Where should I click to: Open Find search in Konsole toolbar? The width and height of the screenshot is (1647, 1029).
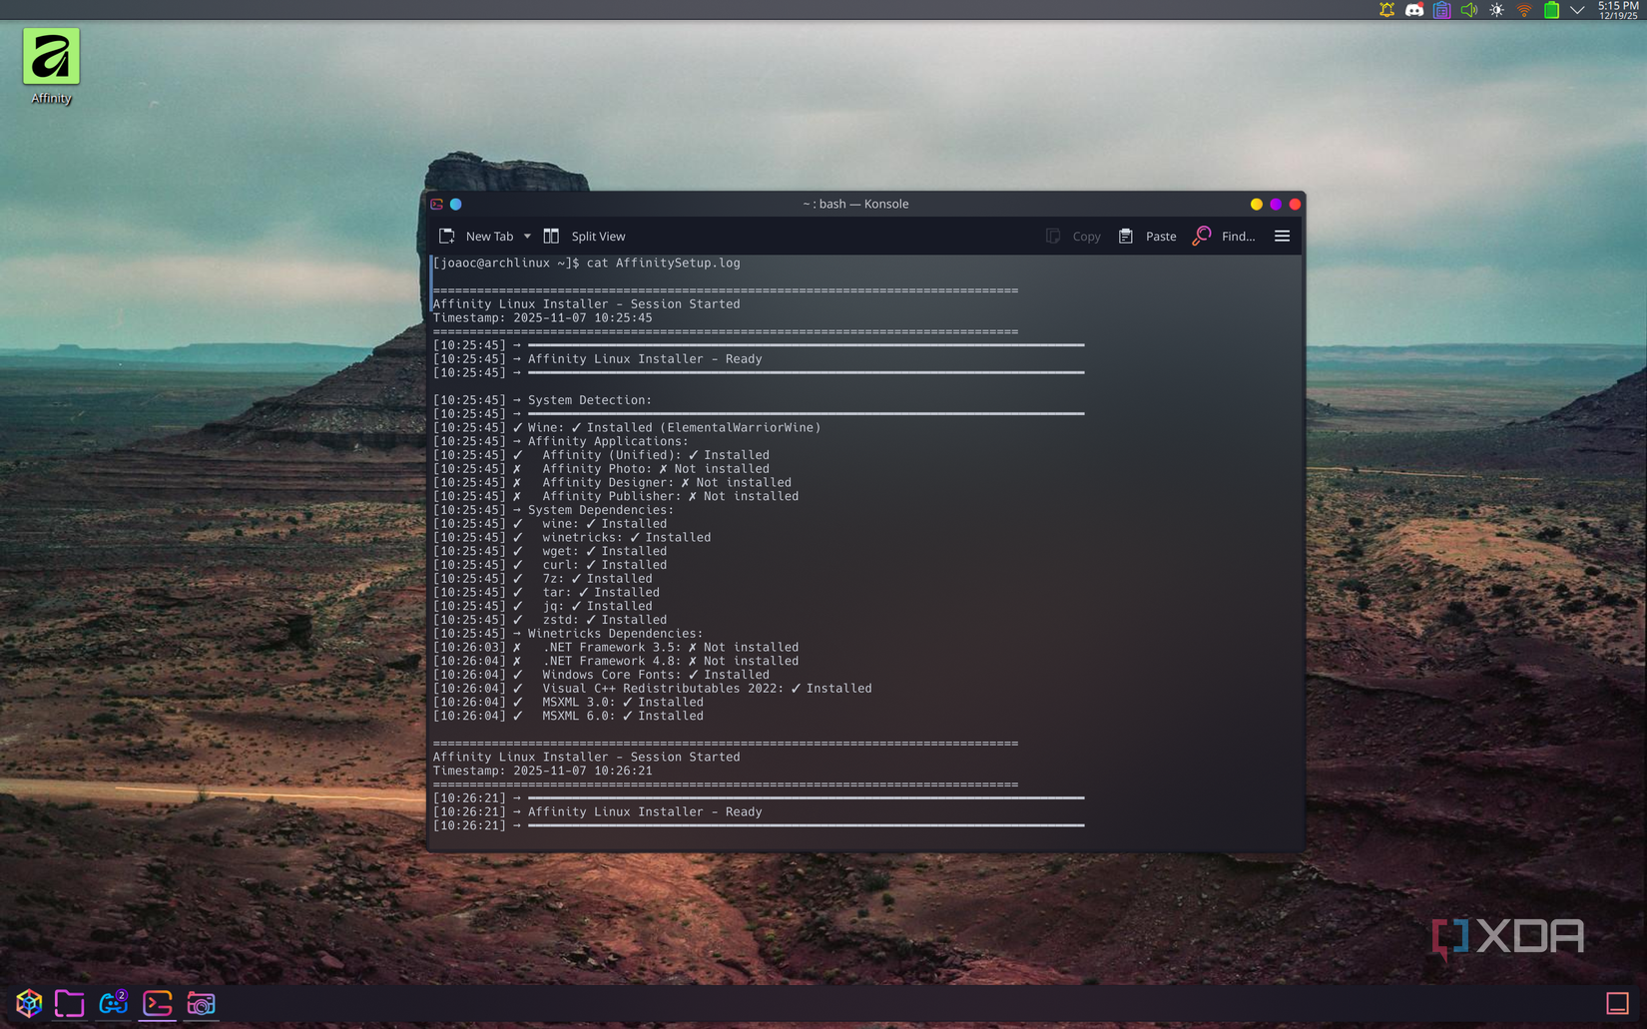[1225, 237]
